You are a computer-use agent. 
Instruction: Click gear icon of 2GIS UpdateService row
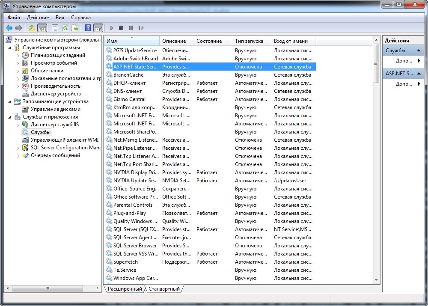point(109,50)
